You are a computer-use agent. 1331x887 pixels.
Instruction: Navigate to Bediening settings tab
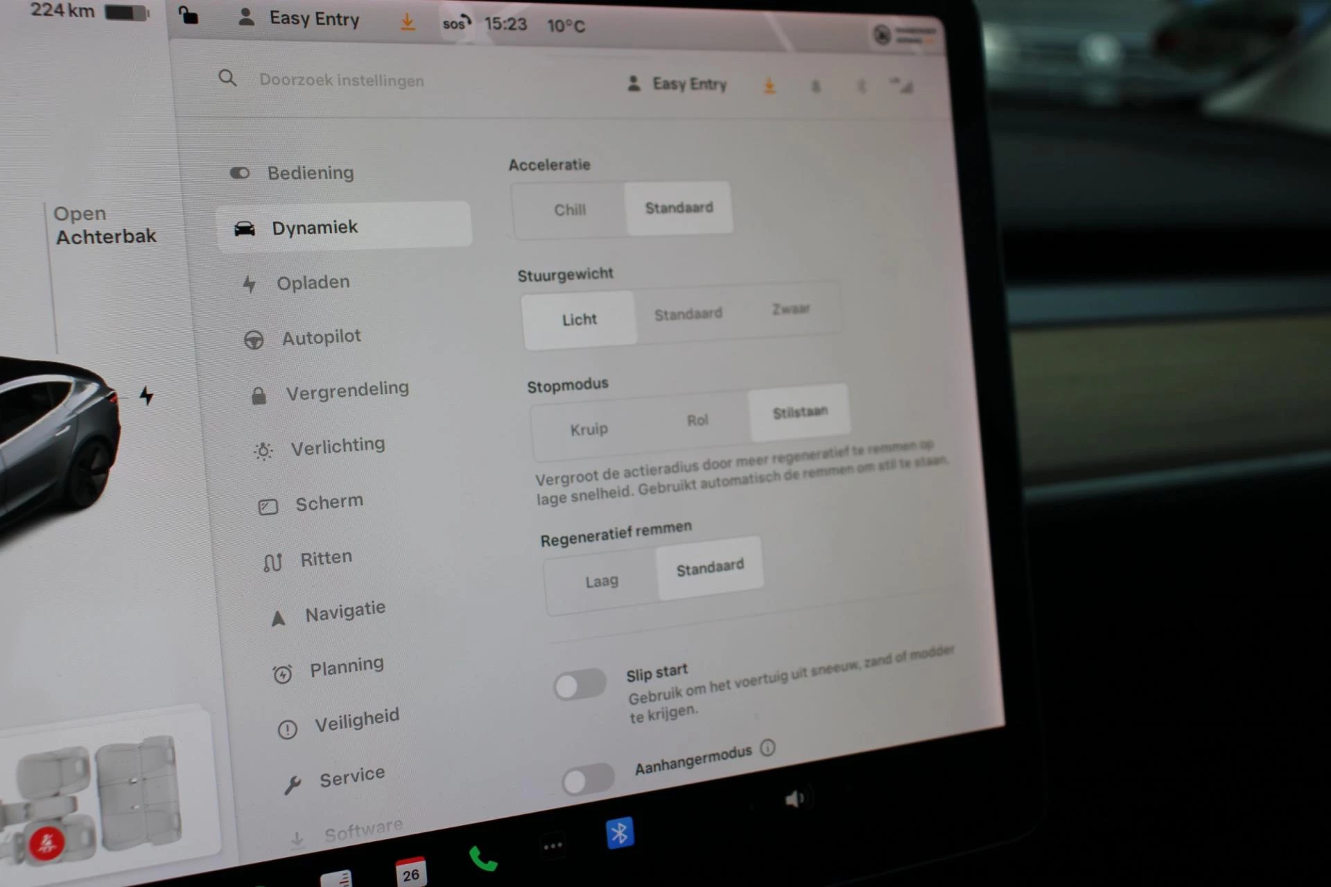[310, 171]
